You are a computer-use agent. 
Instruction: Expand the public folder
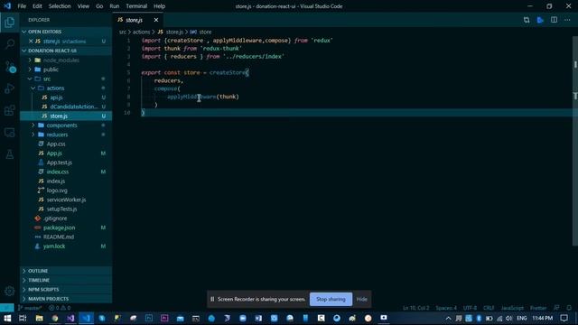tap(51, 70)
